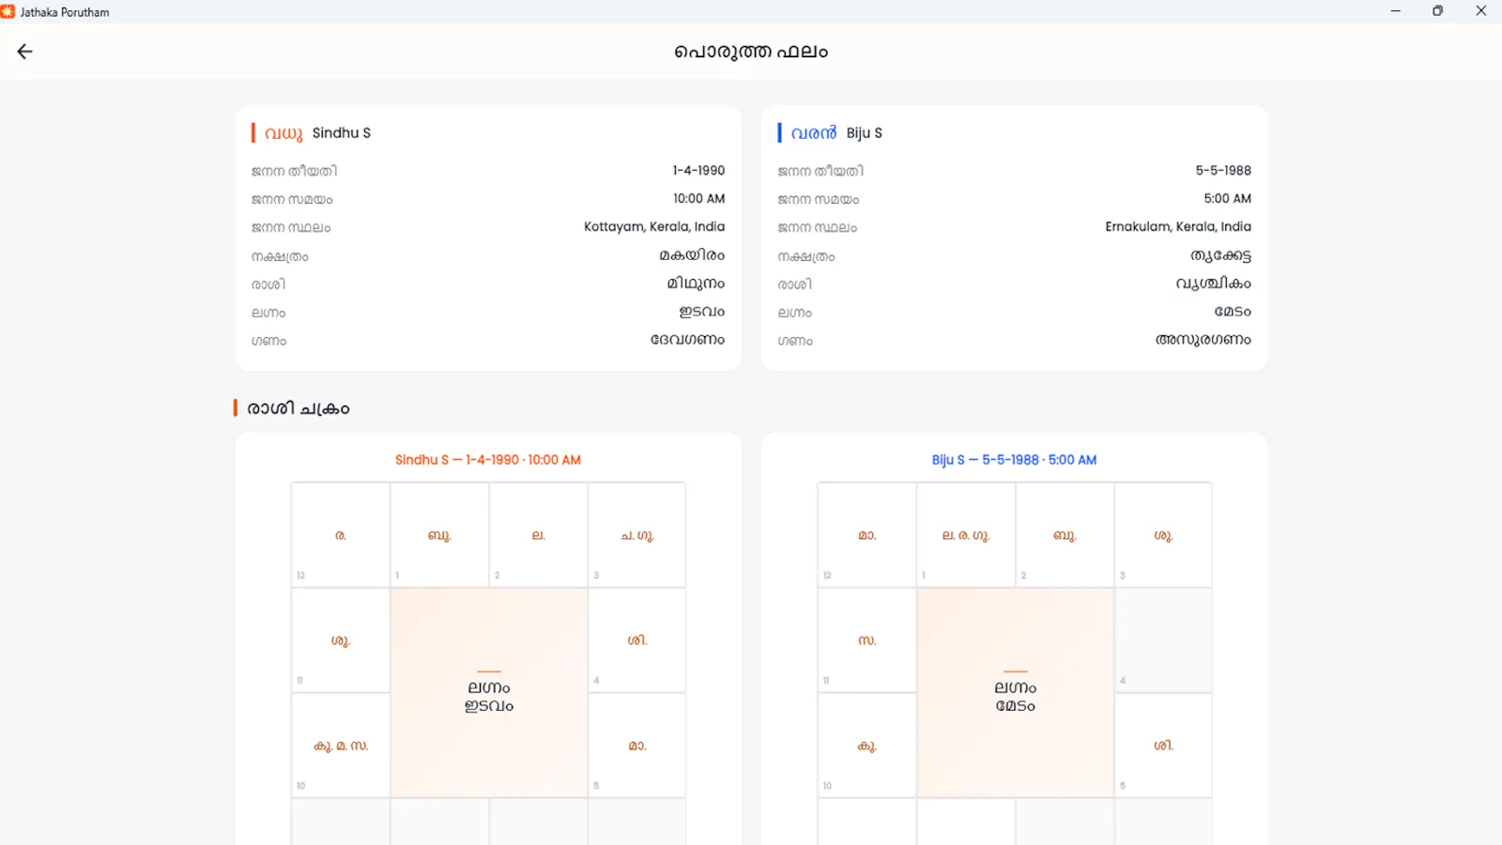Click Sindhu's ganam value "ദേവഗണം"

point(688,340)
